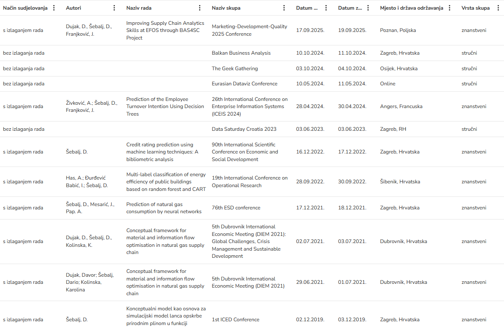This screenshot has width=504, height=328.
Task: Click The Geek Gathering conference cell
Action: [x=235, y=69]
